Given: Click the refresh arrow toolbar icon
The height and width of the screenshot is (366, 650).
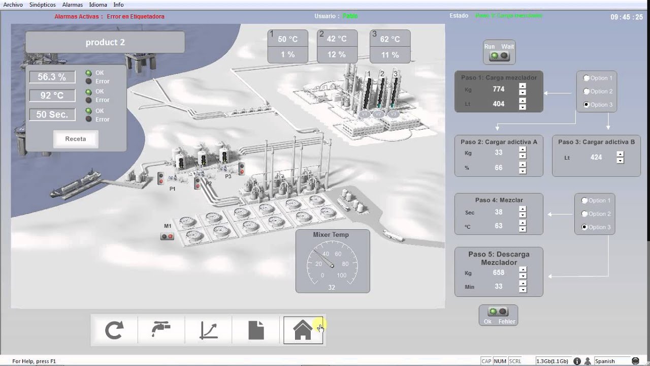Looking at the screenshot, I should (x=114, y=330).
